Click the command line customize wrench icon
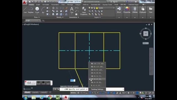 58,89
